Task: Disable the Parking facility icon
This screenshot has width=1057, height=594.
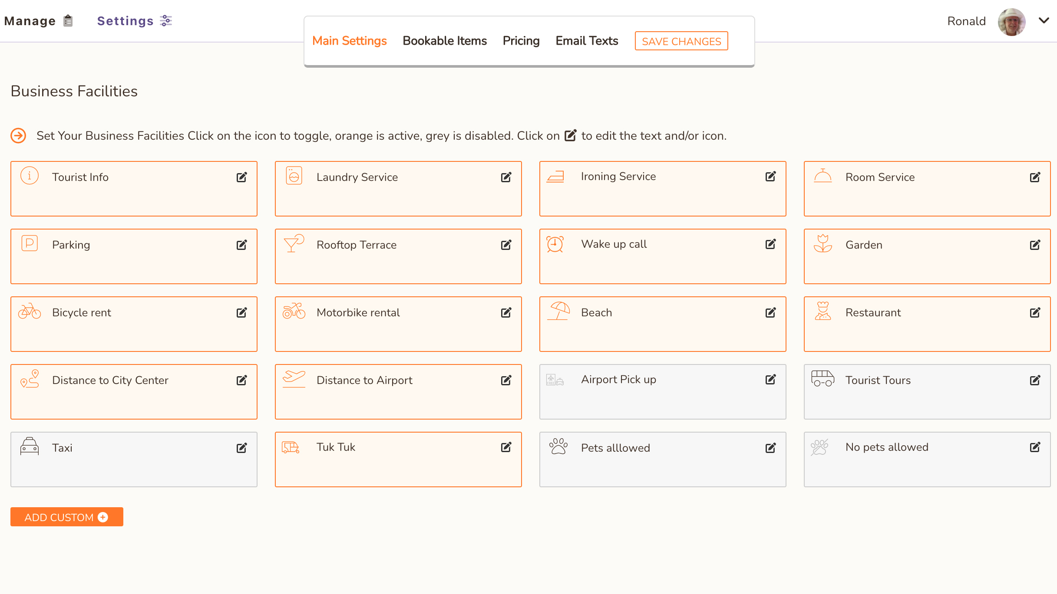Action: (30, 243)
